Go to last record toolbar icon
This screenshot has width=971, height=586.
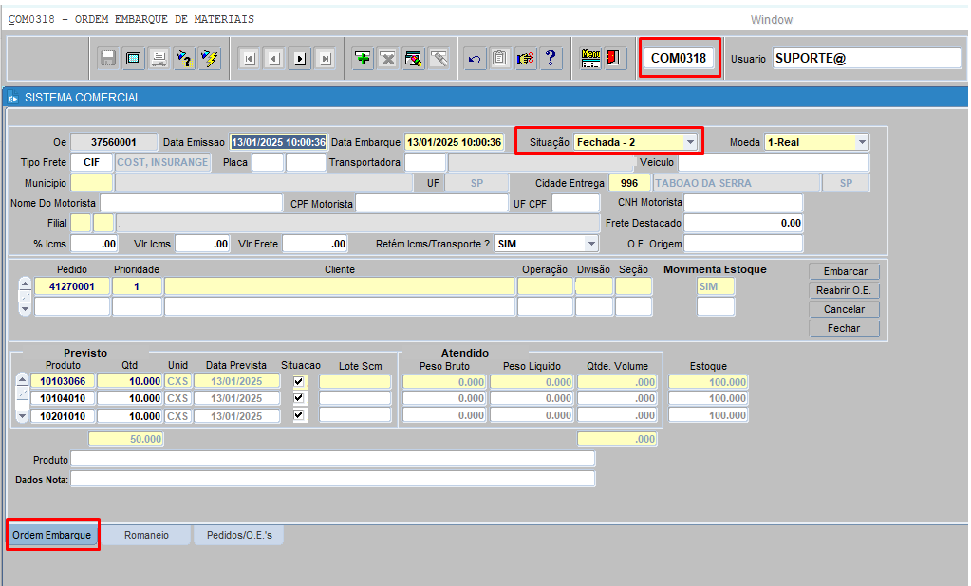tap(326, 59)
